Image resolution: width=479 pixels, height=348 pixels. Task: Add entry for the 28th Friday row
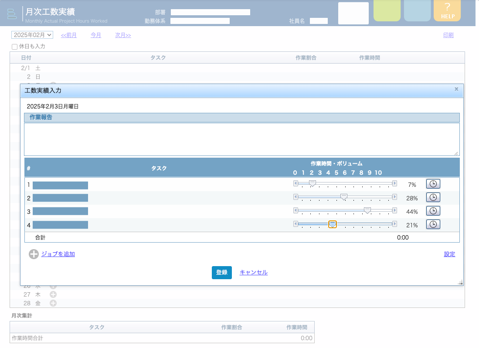[53, 303]
